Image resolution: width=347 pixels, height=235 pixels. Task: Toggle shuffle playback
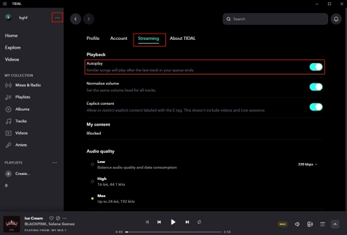click(x=147, y=222)
